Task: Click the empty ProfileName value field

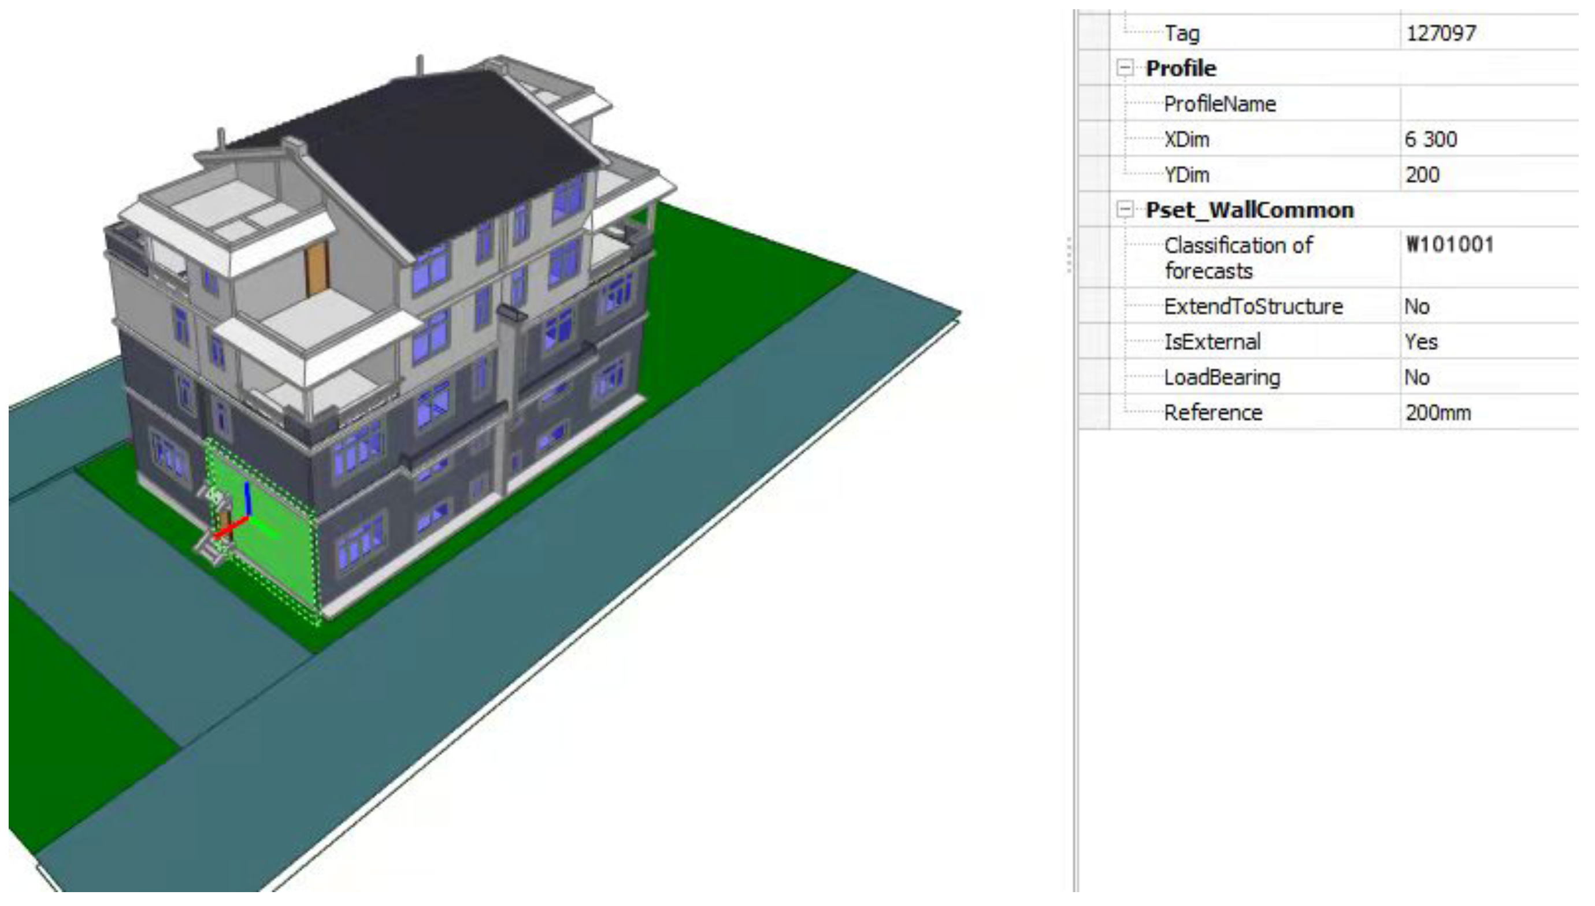Action: point(1488,104)
